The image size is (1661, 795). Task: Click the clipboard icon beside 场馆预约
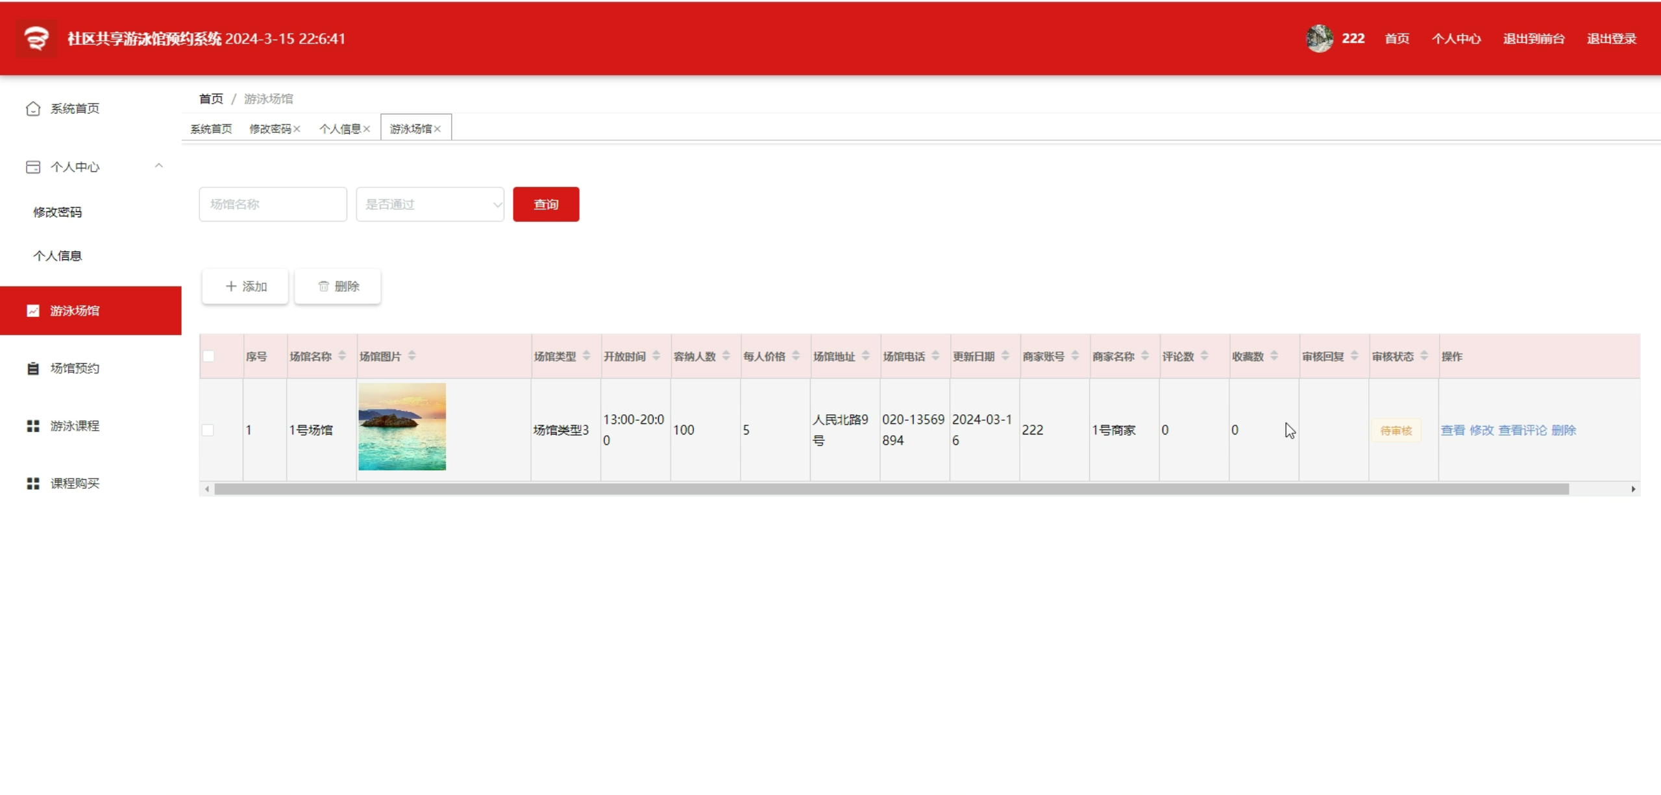tap(33, 368)
